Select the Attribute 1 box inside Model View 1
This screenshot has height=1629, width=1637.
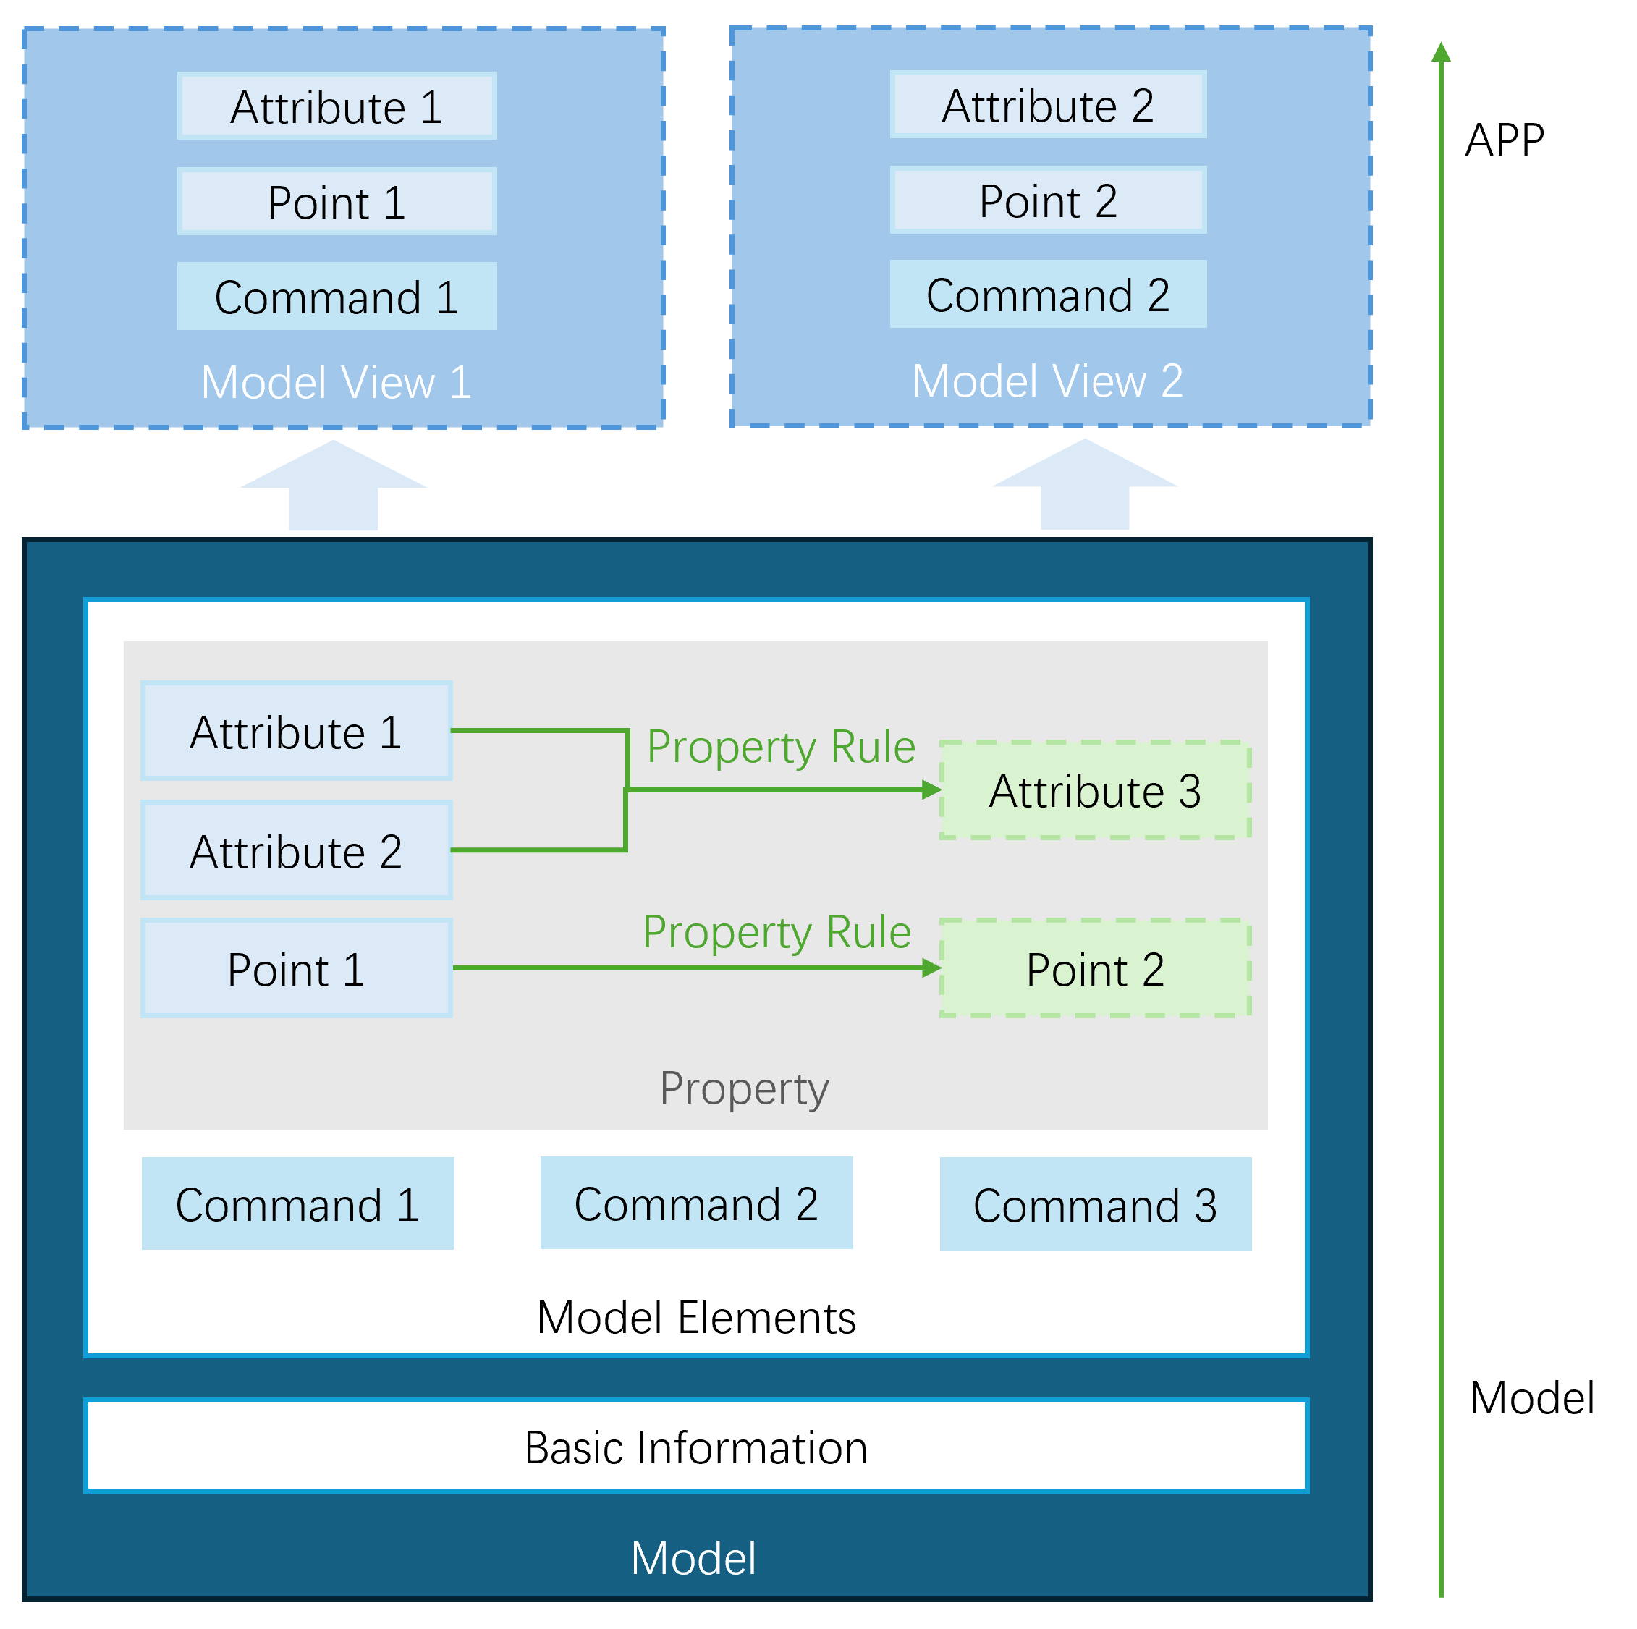337,106
